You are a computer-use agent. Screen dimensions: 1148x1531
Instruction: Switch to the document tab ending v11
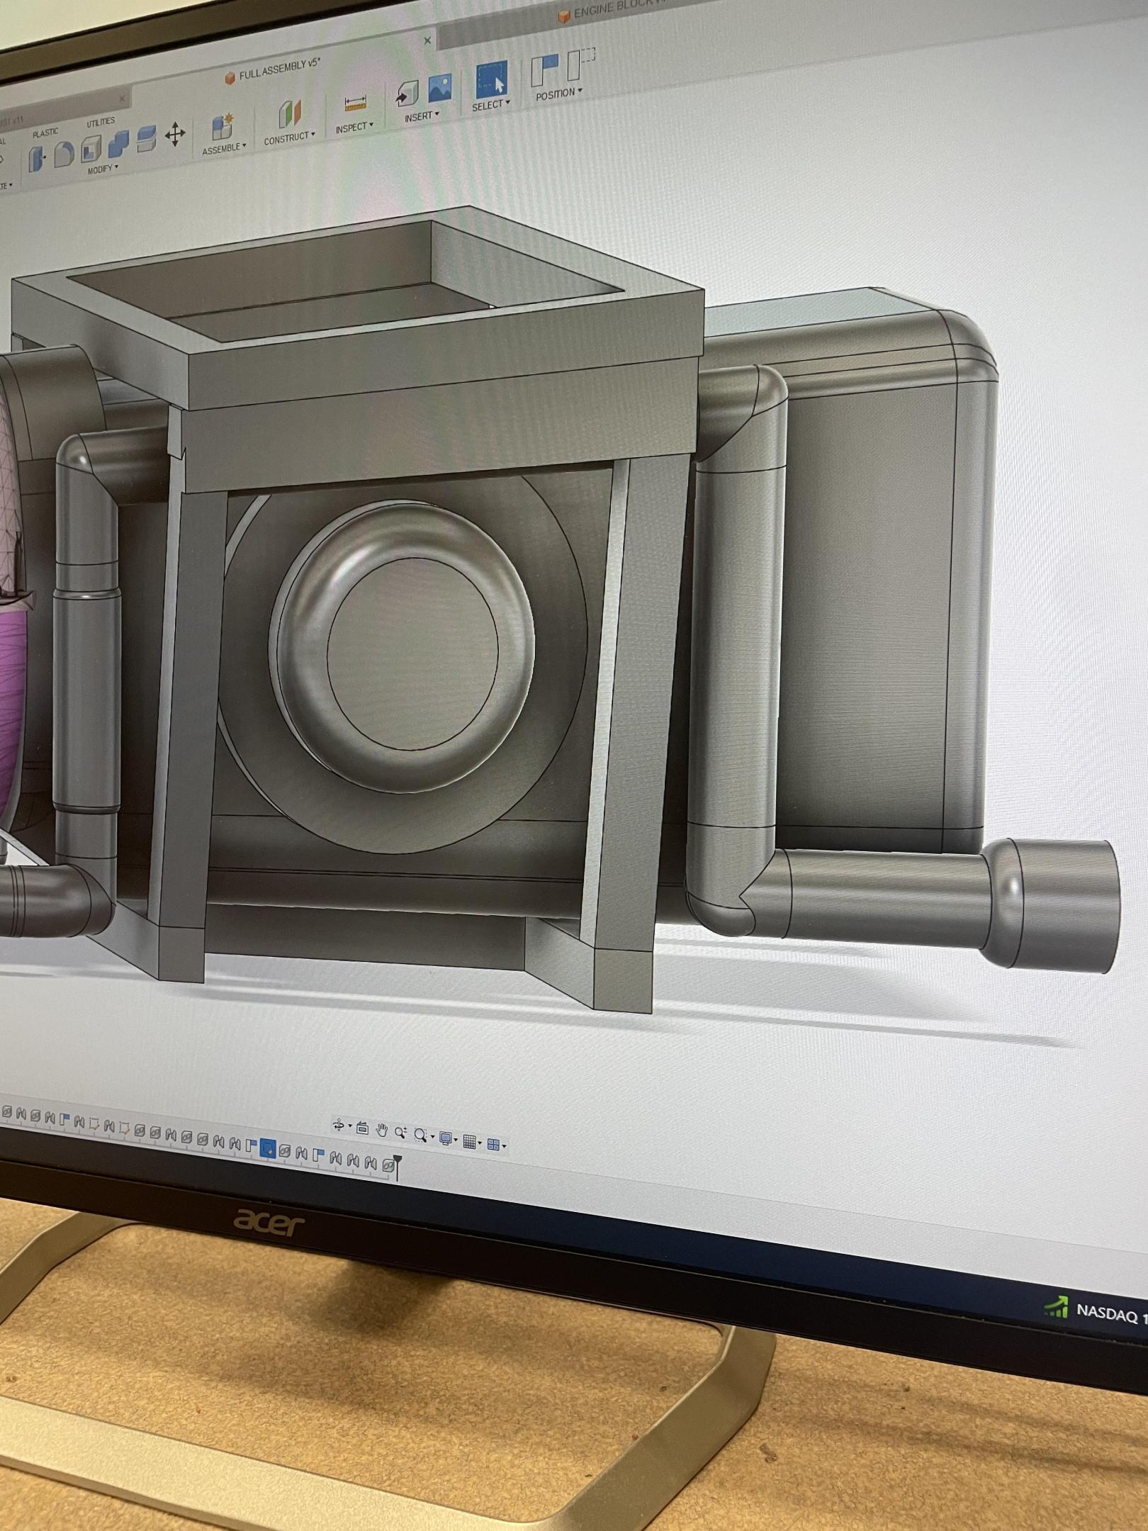11,121
